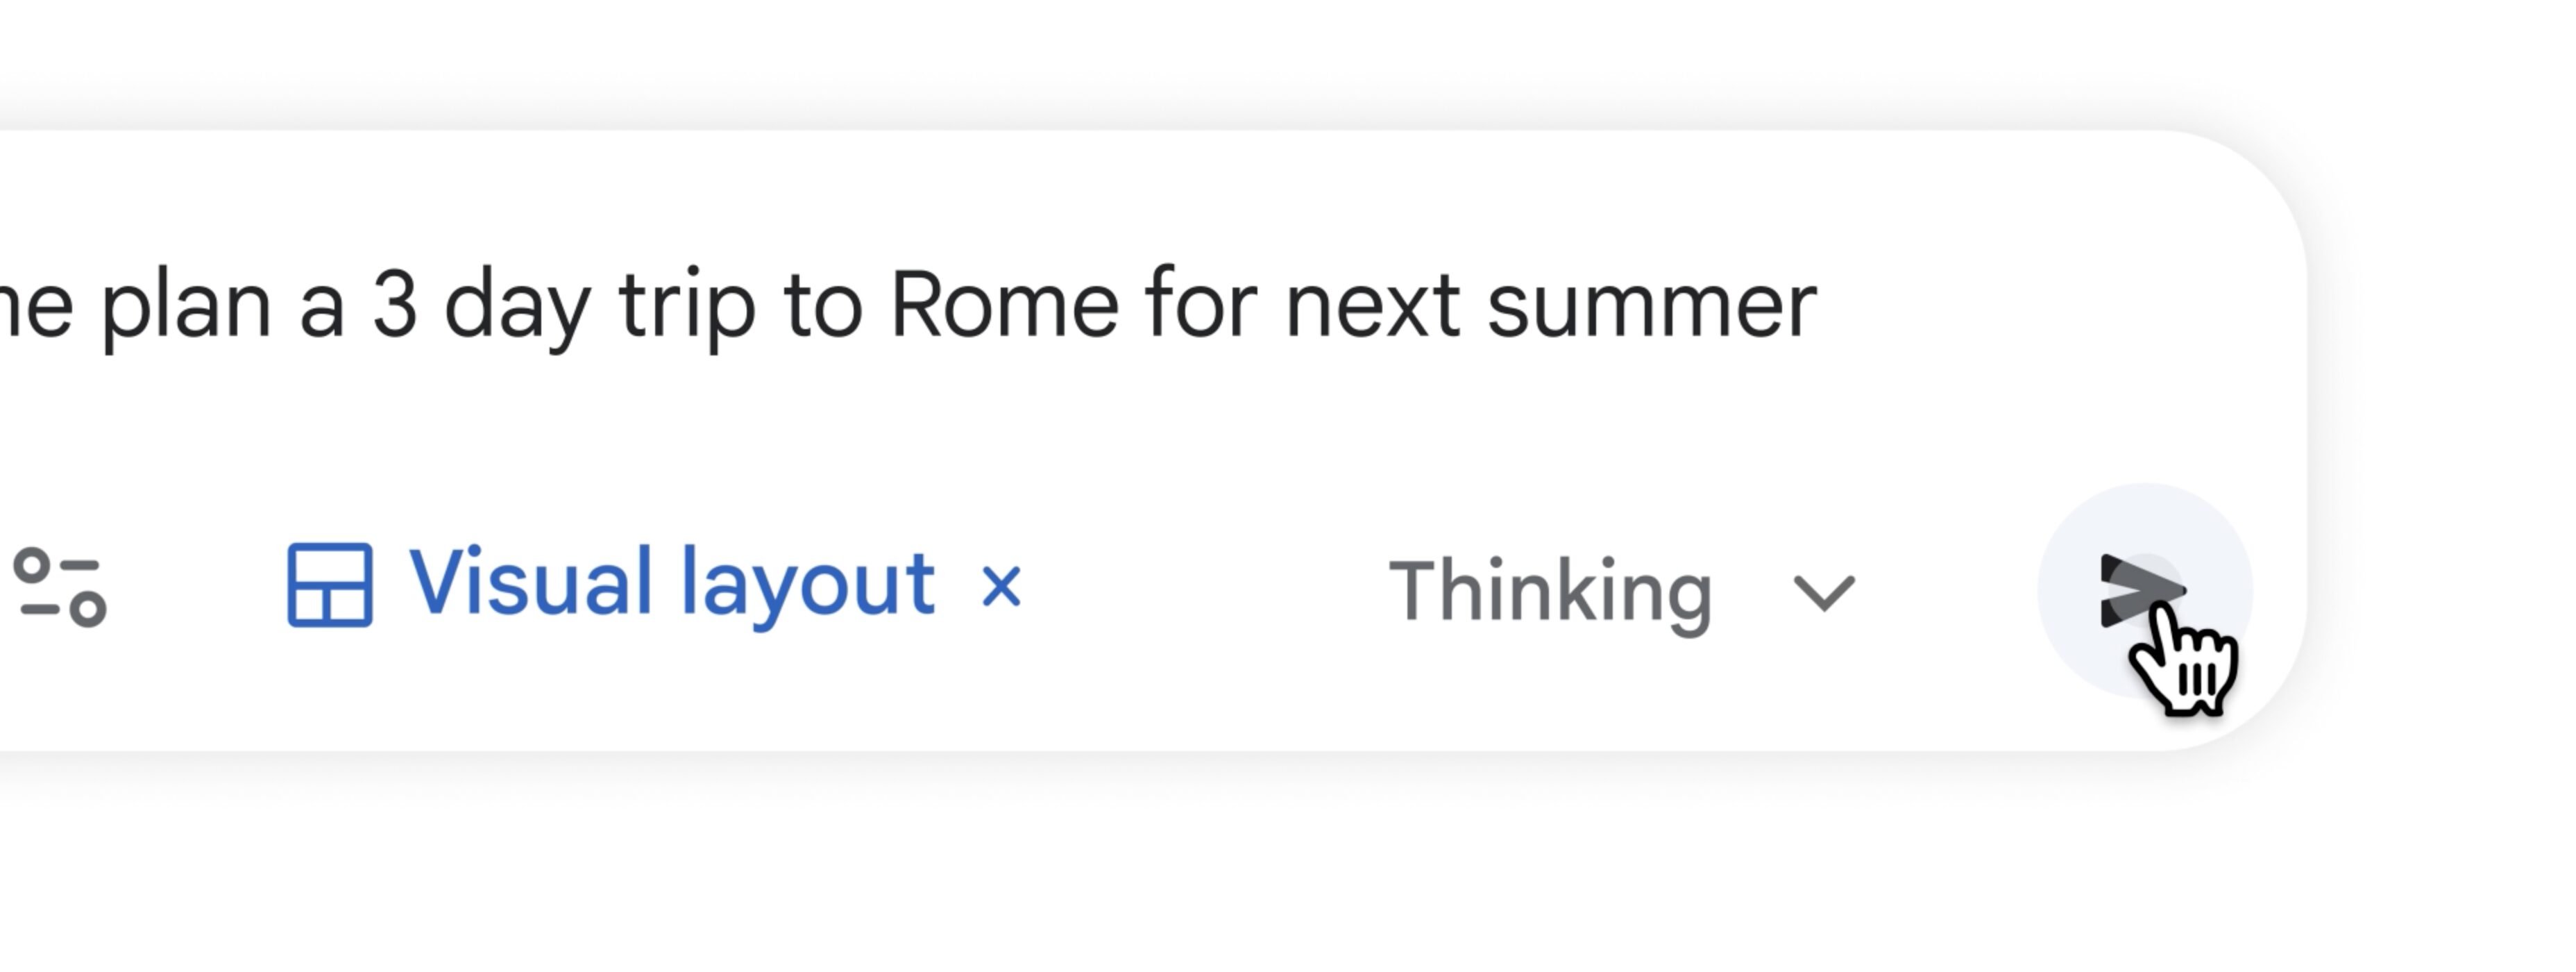Viewport: 2576px width, 972px height.
Task: Open the Thinking mode dropdown
Action: click(x=1550, y=592)
